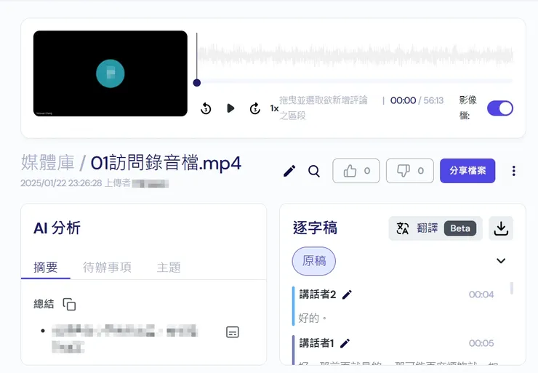Image resolution: width=538 pixels, height=373 pixels.
Task: Edit the file name with pencil icon
Action: 289,171
